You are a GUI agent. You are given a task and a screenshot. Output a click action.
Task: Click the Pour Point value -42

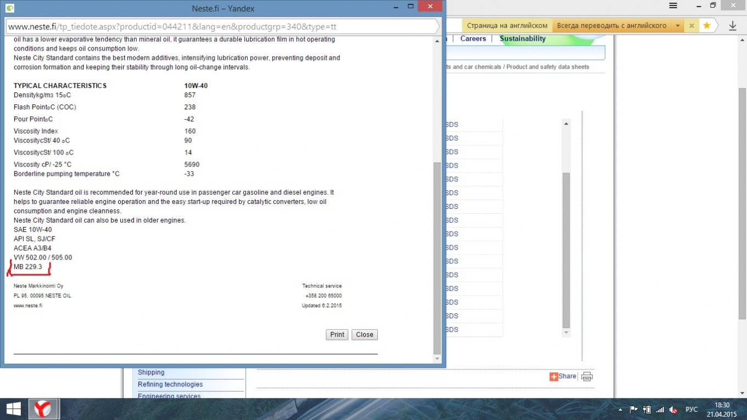click(x=189, y=119)
